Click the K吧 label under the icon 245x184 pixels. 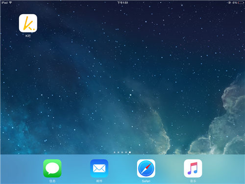[x=28, y=36]
